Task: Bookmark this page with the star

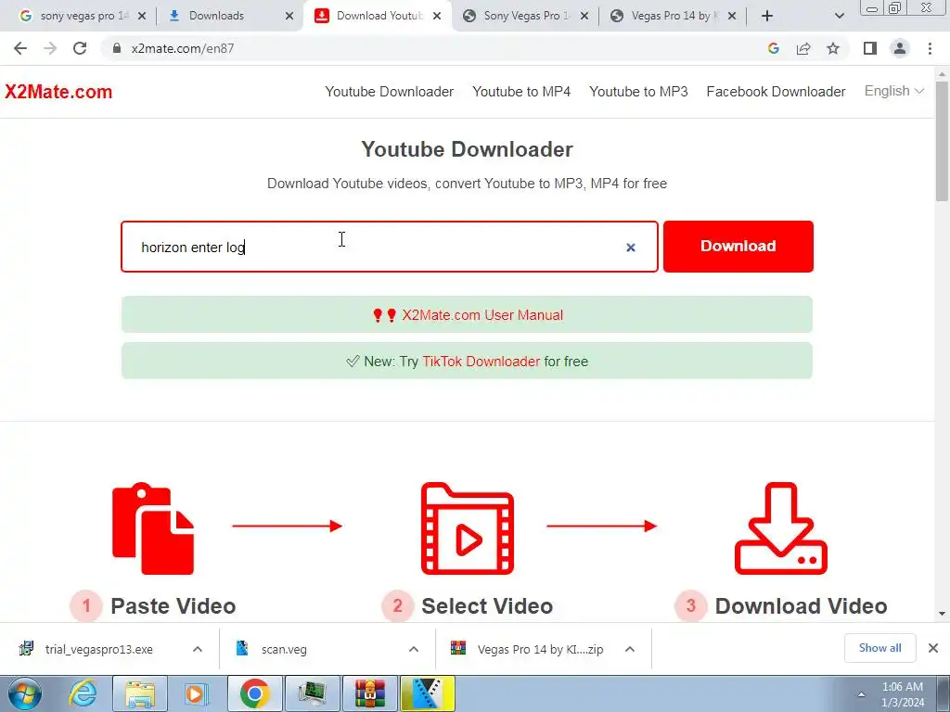Action: coord(833,48)
